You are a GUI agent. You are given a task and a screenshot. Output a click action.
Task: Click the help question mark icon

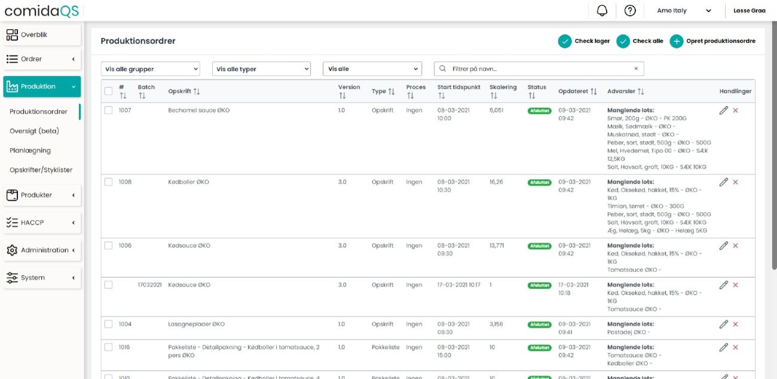coord(629,11)
